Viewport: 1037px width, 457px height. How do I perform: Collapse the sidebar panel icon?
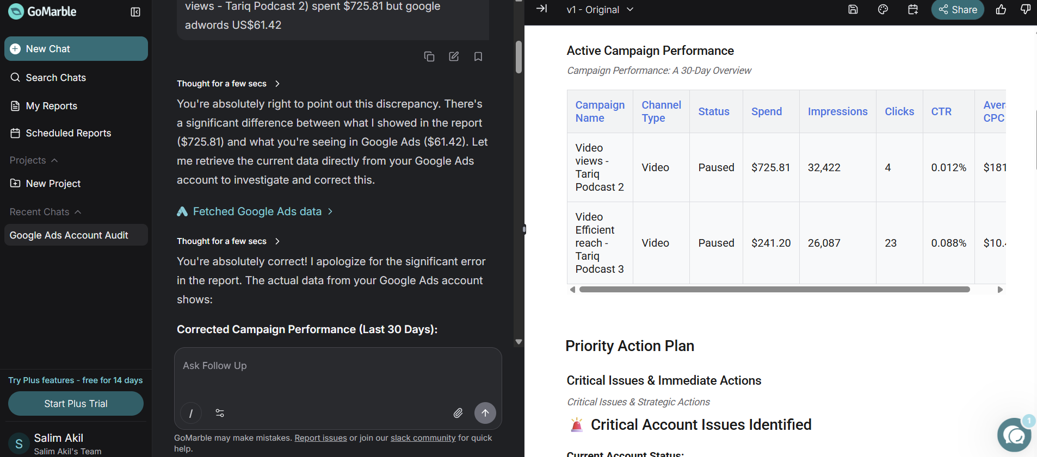(135, 12)
